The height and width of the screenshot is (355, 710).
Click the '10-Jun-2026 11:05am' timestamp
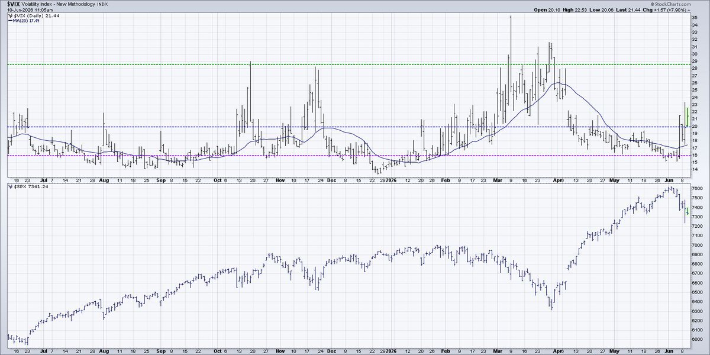[x=29, y=11]
